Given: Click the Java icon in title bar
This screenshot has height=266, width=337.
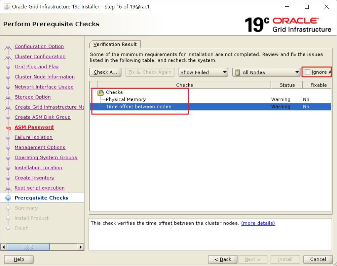Looking at the screenshot, I should pos(7,7).
